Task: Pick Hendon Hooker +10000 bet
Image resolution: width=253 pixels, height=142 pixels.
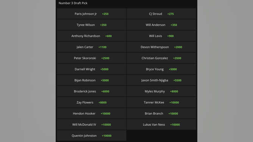Action: pos(92,114)
